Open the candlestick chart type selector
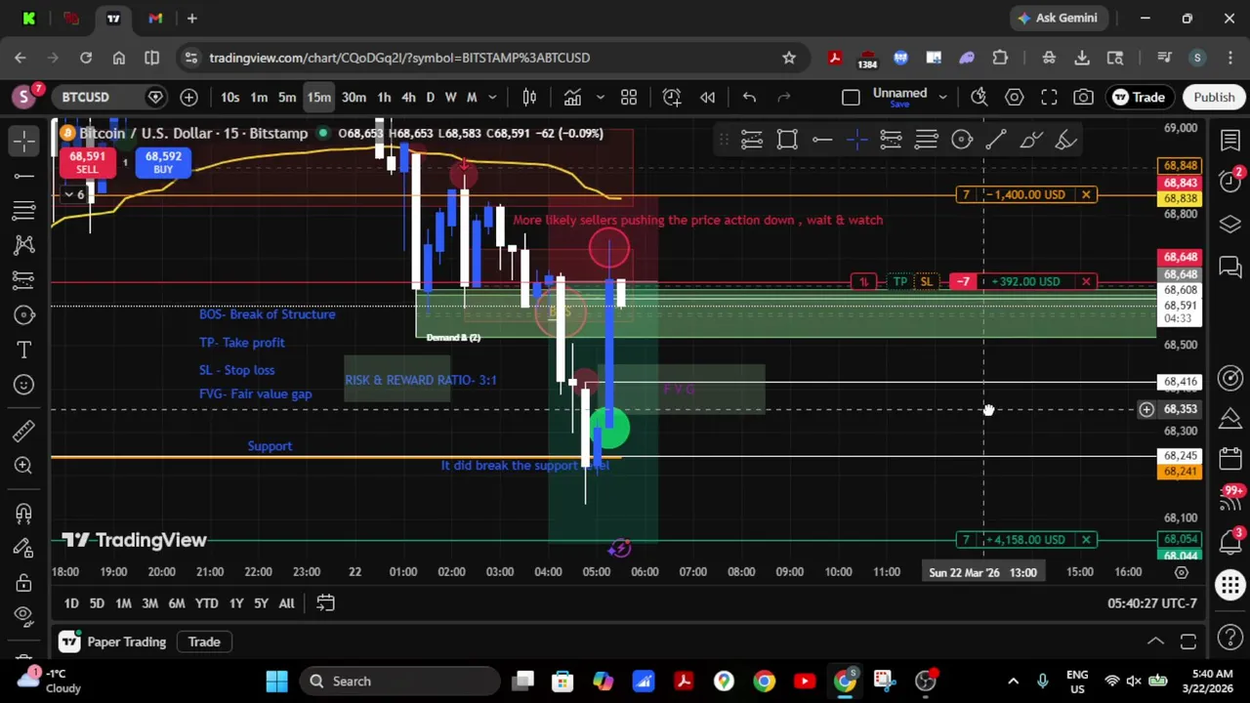This screenshot has width=1250, height=703. 529,97
